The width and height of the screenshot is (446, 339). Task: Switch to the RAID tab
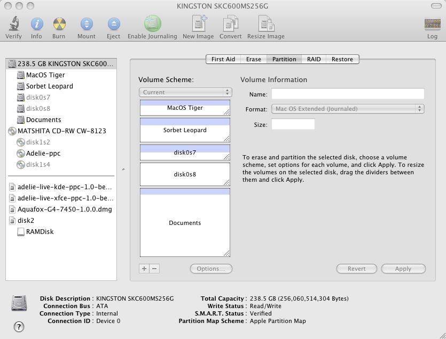pyautogui.click(x=314, y=59)
